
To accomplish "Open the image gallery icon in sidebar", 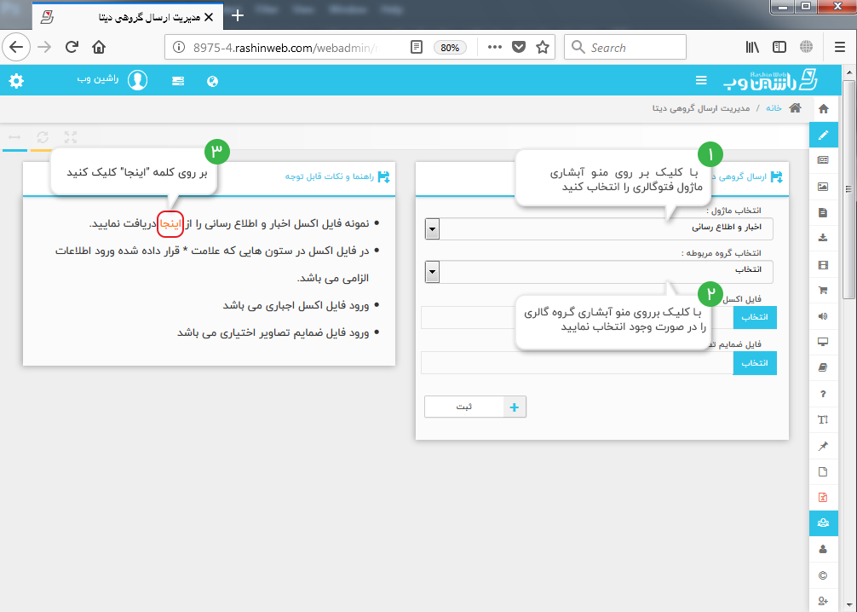I will coord(823,187).
